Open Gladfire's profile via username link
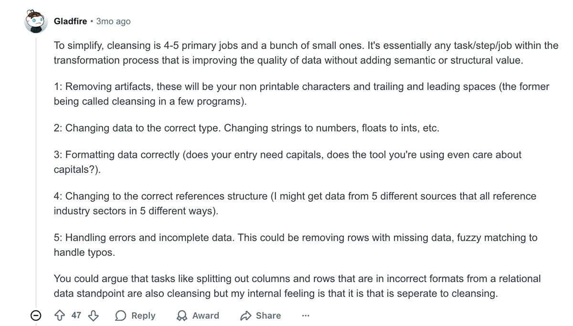 coord(70,21)
